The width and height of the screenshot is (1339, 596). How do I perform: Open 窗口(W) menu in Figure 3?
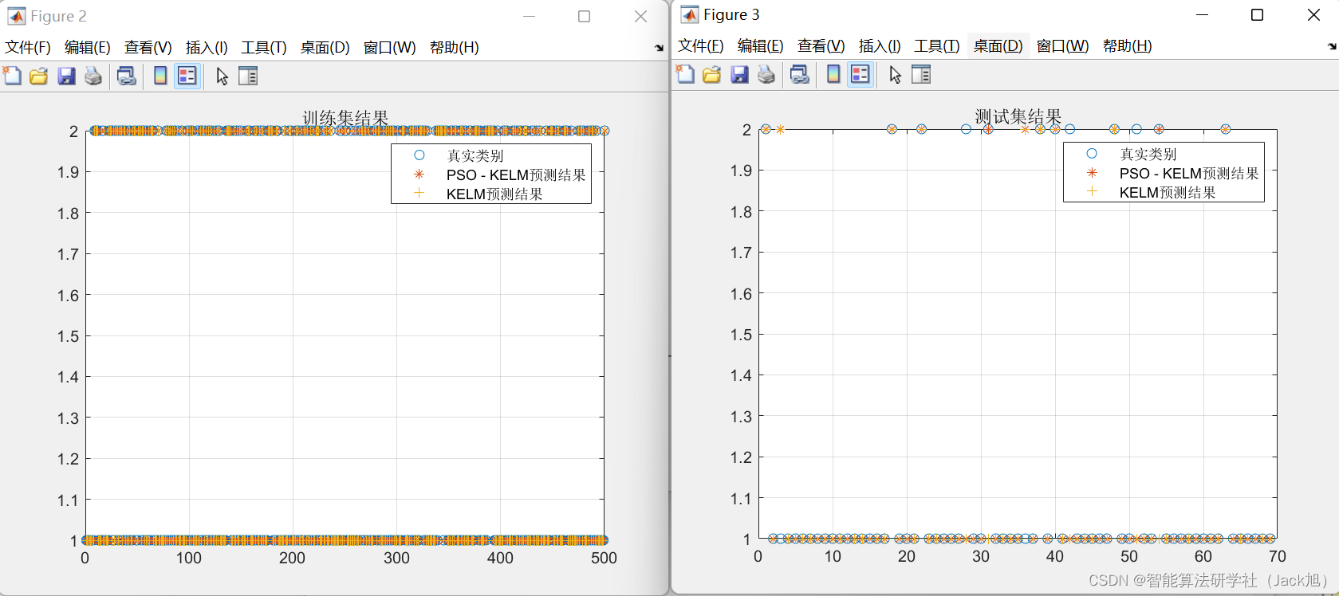1062,45
